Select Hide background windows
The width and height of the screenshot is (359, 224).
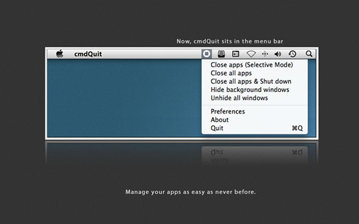tap(255, 90)
